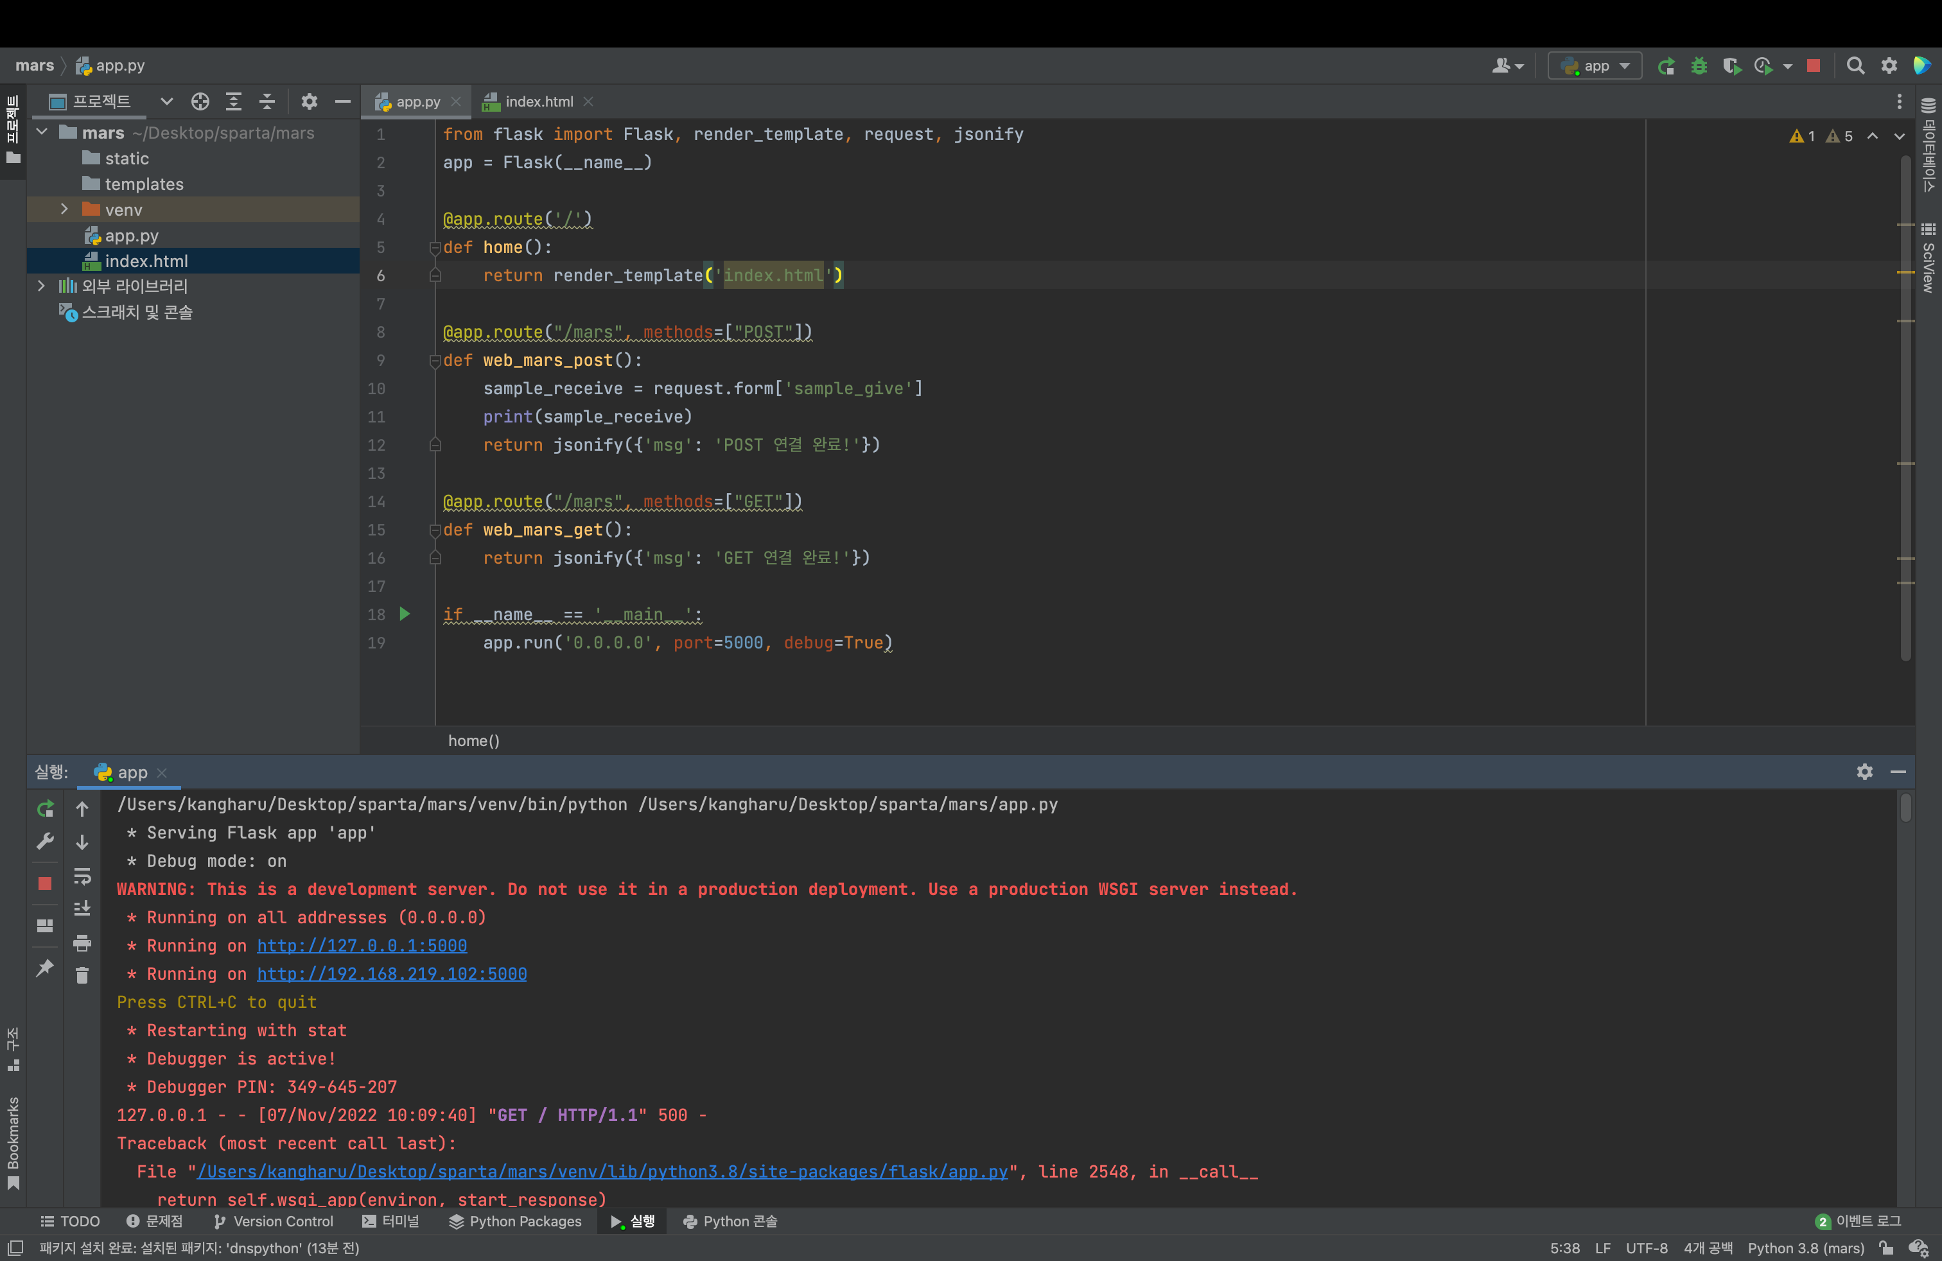Clear console with trash icon

pyautogui.click(x=82, y=975)
